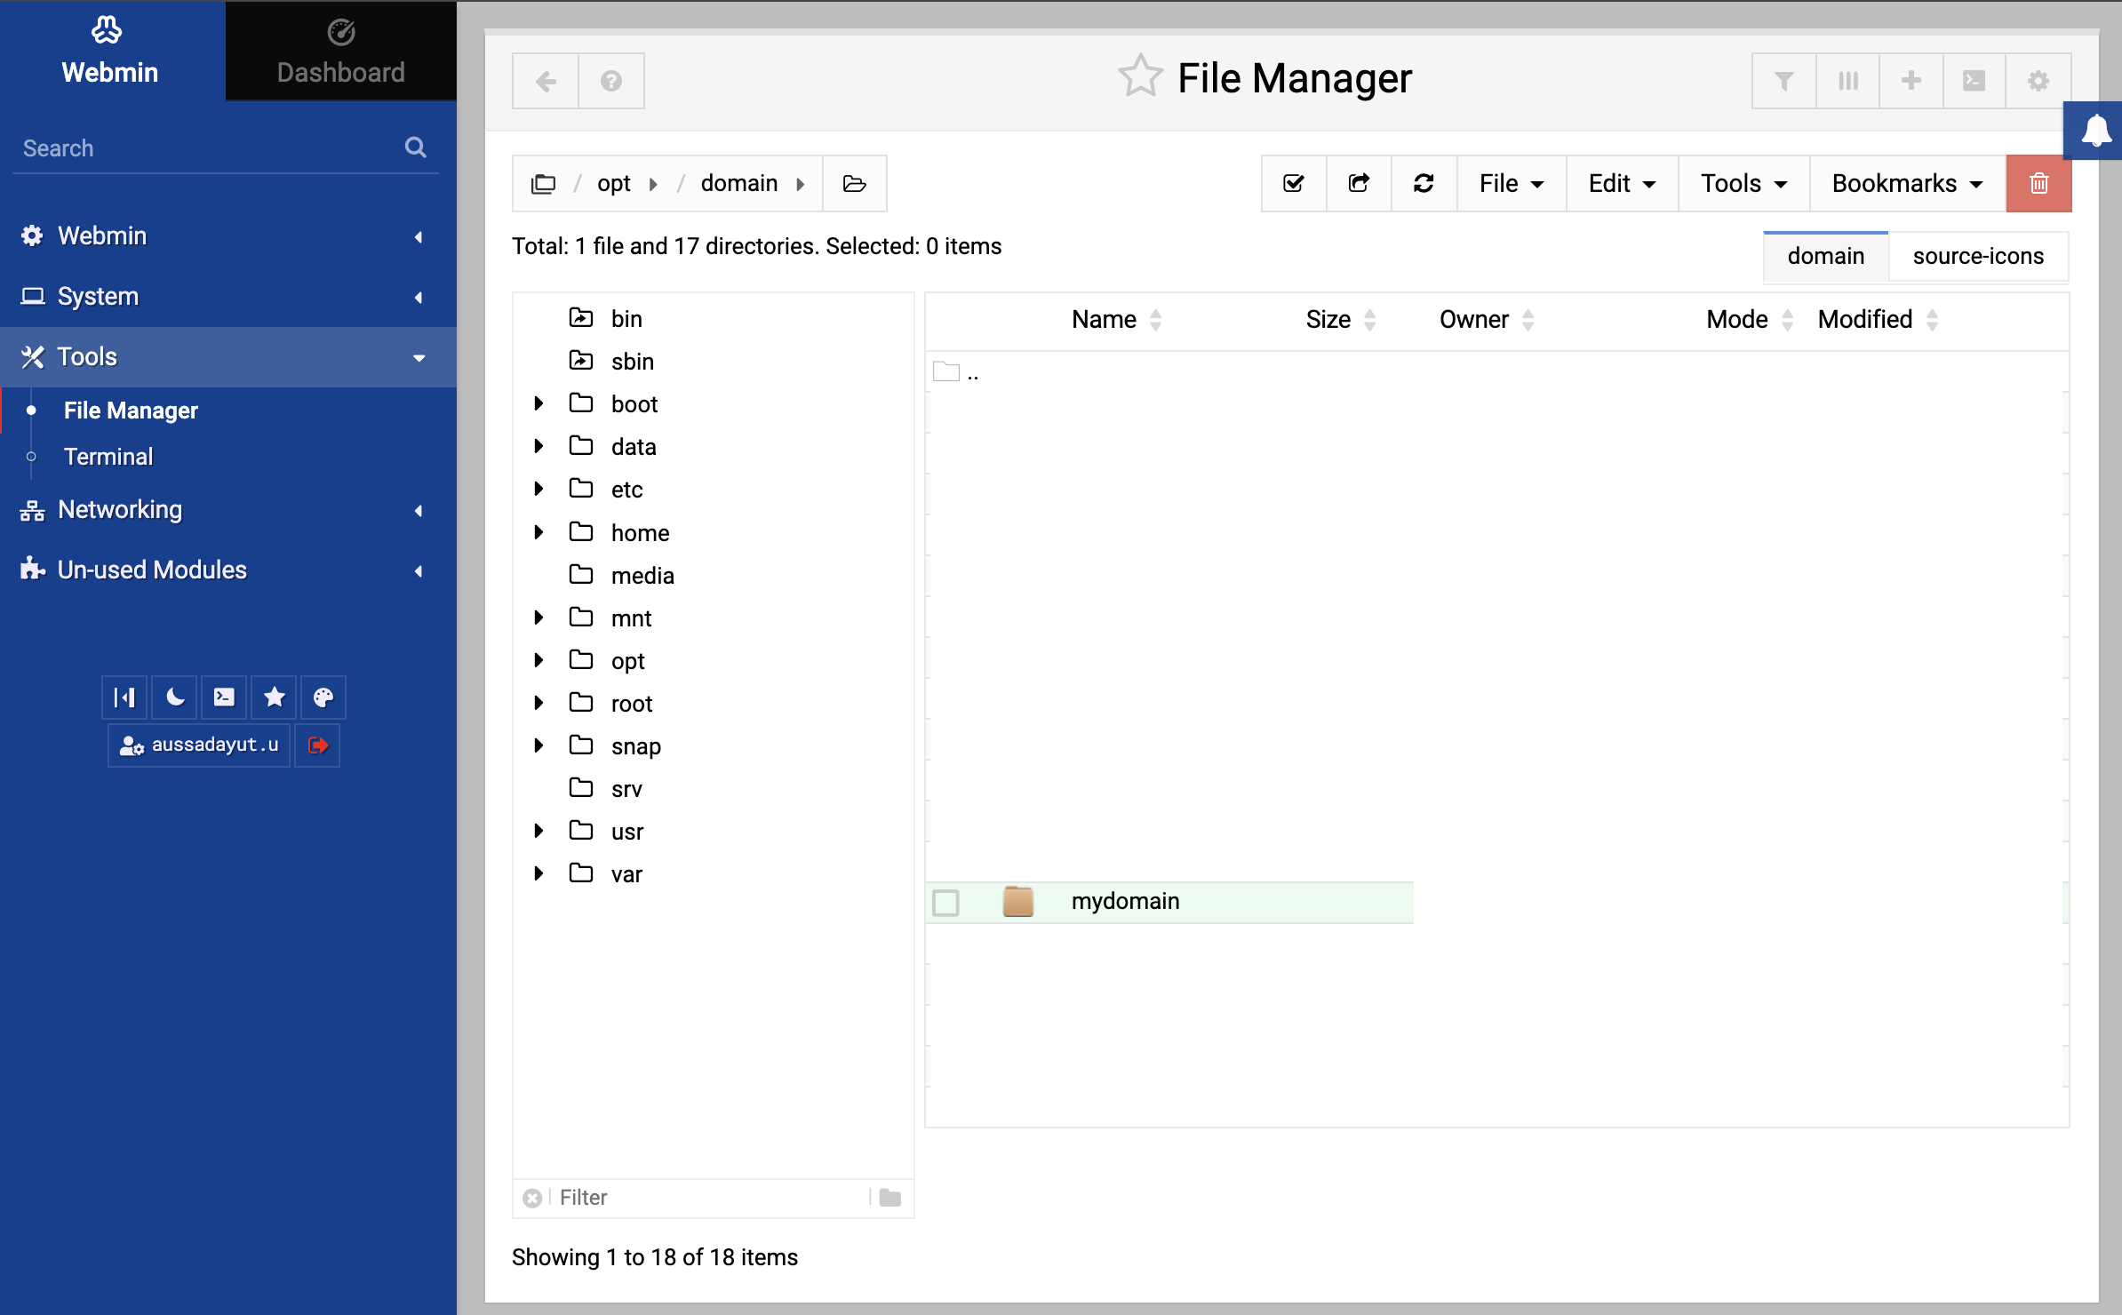Switch to the source-icons tab
The height and width of the screenshot is (1315, 2122).
tap(1977, 256)
